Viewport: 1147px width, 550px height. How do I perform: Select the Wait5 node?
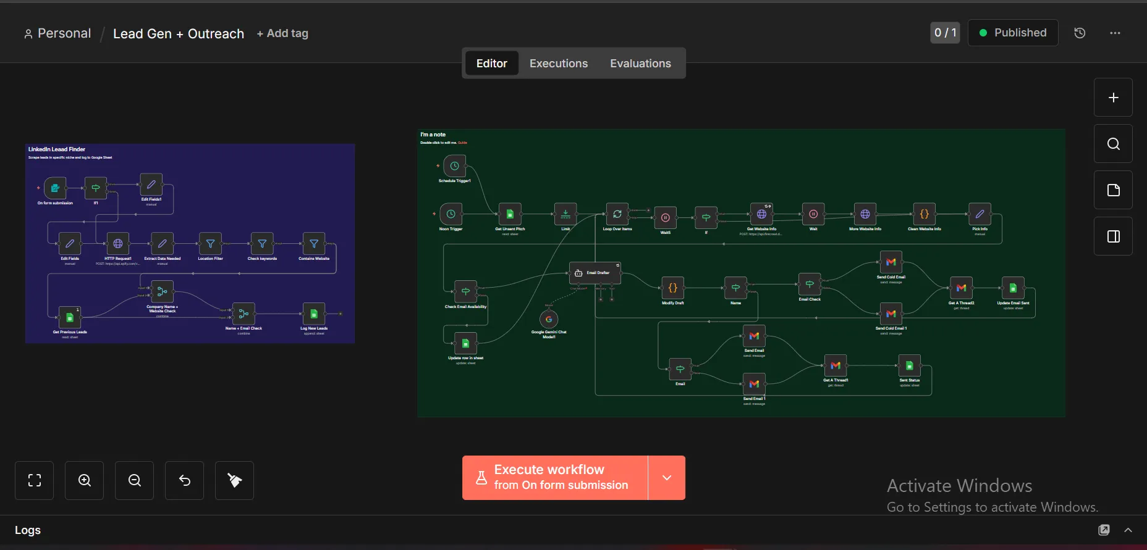tap(666, 217)
